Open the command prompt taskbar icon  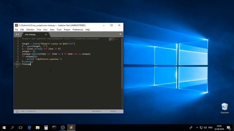point(54,127)
